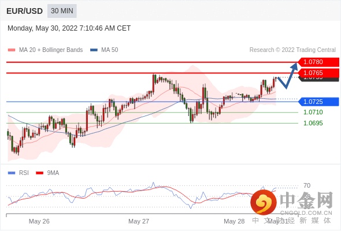The width and height of the screenshot is (341, 231).
Task: Click the chart timestamp 'Monday, May 30, 2022 7:10:46 AM CET'
Action: pyautogui.click(x=69, y=28)
